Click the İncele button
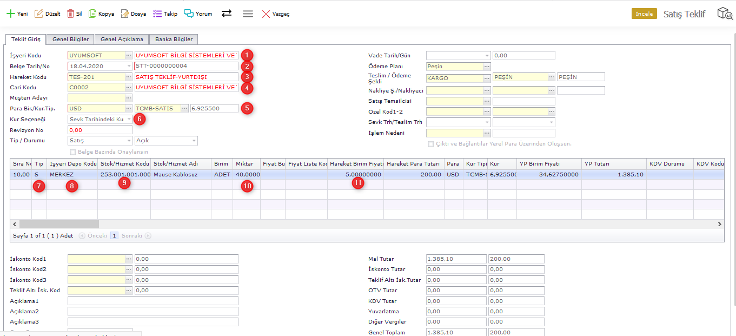Viewport: 736px width, 336px height. tap(644, 14)
